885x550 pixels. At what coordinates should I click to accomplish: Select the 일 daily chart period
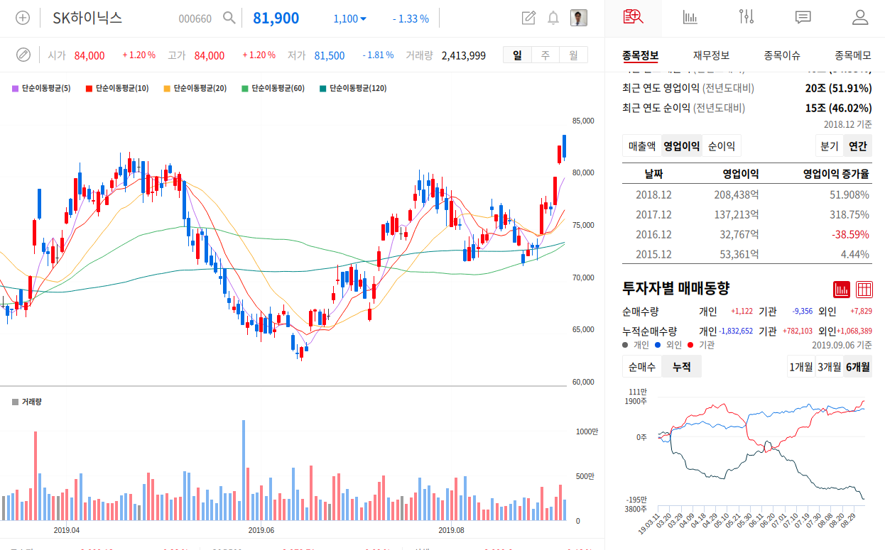[x=517, y=55]
